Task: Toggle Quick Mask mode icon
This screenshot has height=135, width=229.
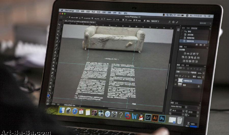Action: (48, 100)
